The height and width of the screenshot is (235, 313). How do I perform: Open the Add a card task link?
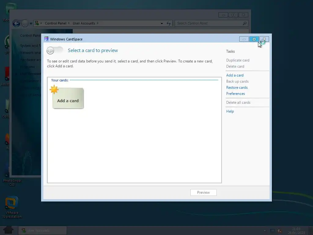click(x=235, y=75)
